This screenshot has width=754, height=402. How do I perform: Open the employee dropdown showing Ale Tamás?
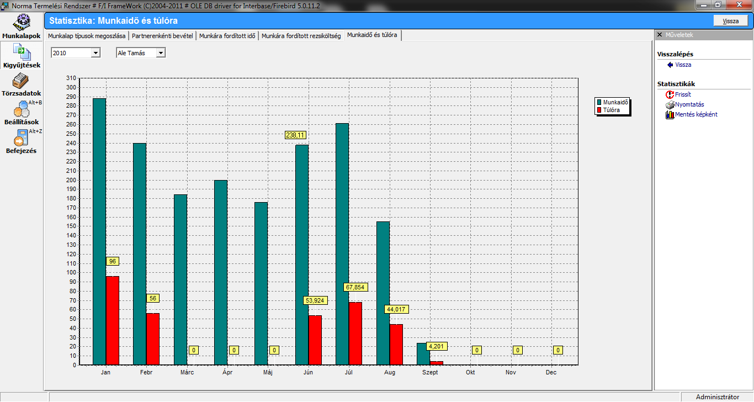[x=161, y=53]
